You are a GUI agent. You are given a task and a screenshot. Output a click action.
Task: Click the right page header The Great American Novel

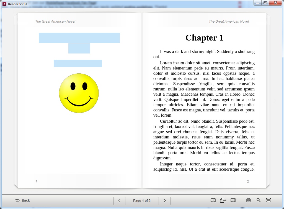[229, 22]
